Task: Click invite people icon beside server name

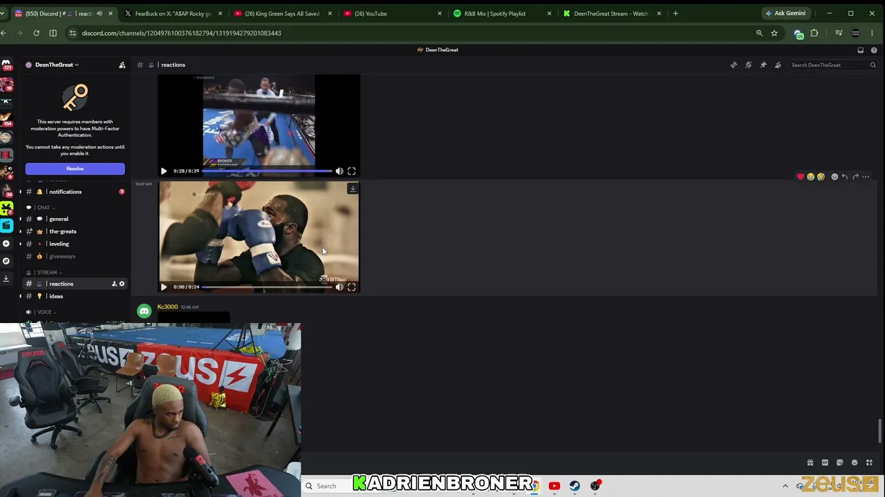Action: point(122,65)
